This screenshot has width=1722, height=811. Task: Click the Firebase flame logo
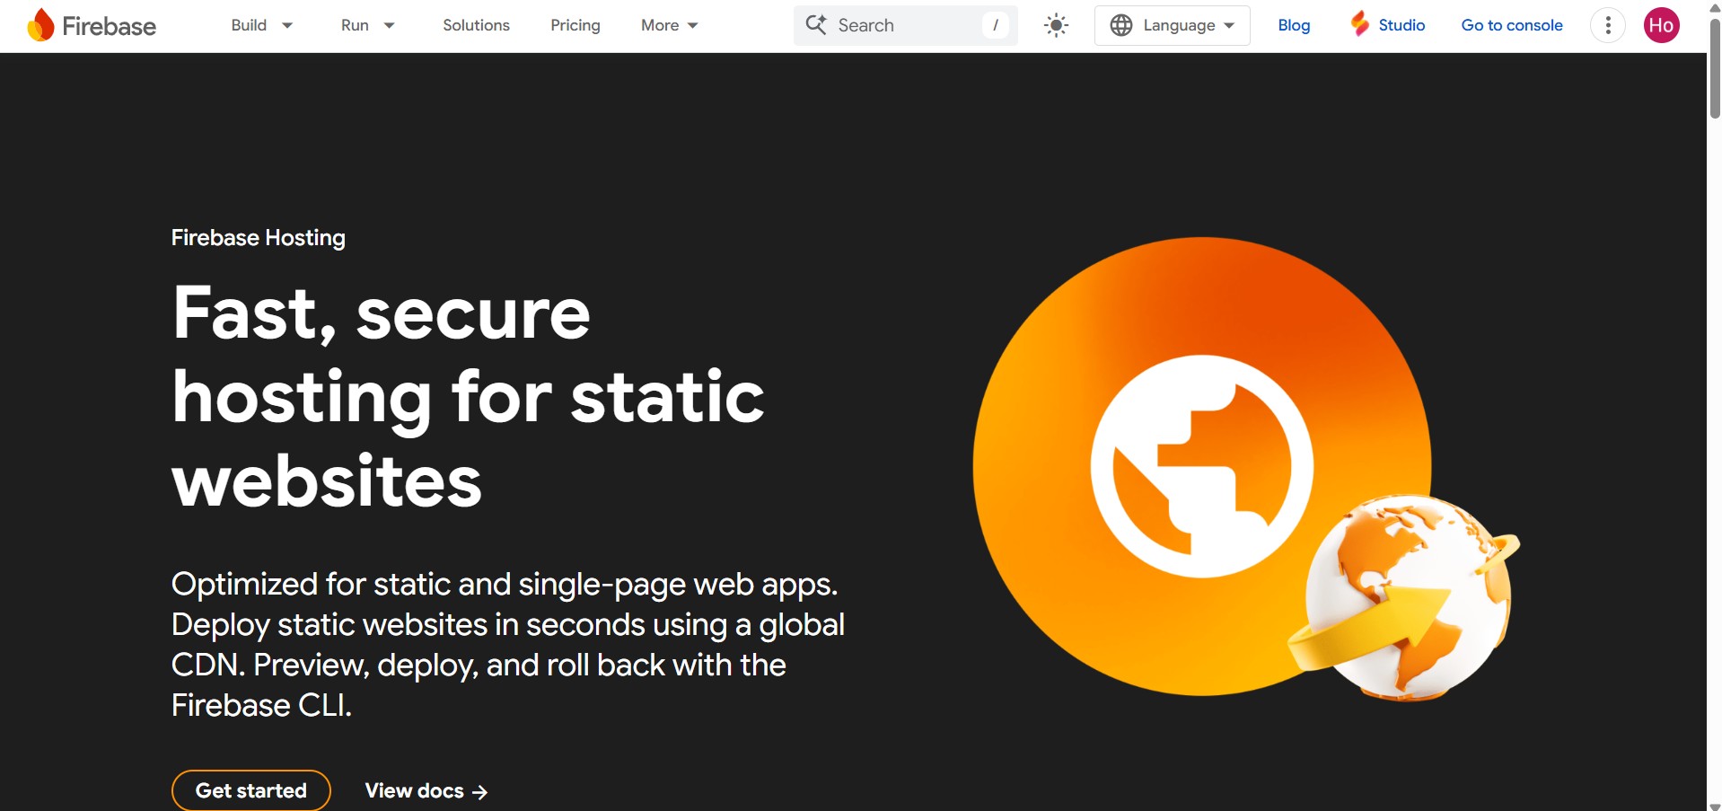tap(40, 25)
